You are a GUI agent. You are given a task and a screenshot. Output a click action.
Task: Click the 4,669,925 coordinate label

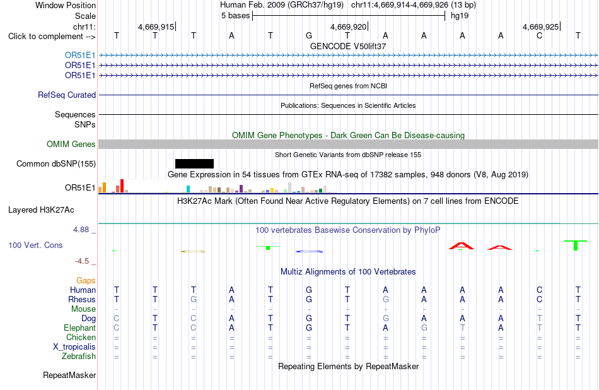541,27
